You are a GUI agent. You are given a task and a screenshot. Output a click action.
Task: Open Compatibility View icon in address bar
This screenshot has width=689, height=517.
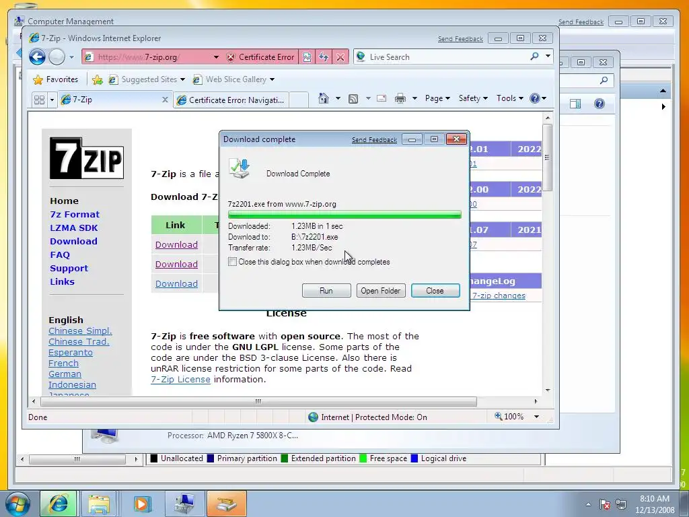tap(307, 57)
